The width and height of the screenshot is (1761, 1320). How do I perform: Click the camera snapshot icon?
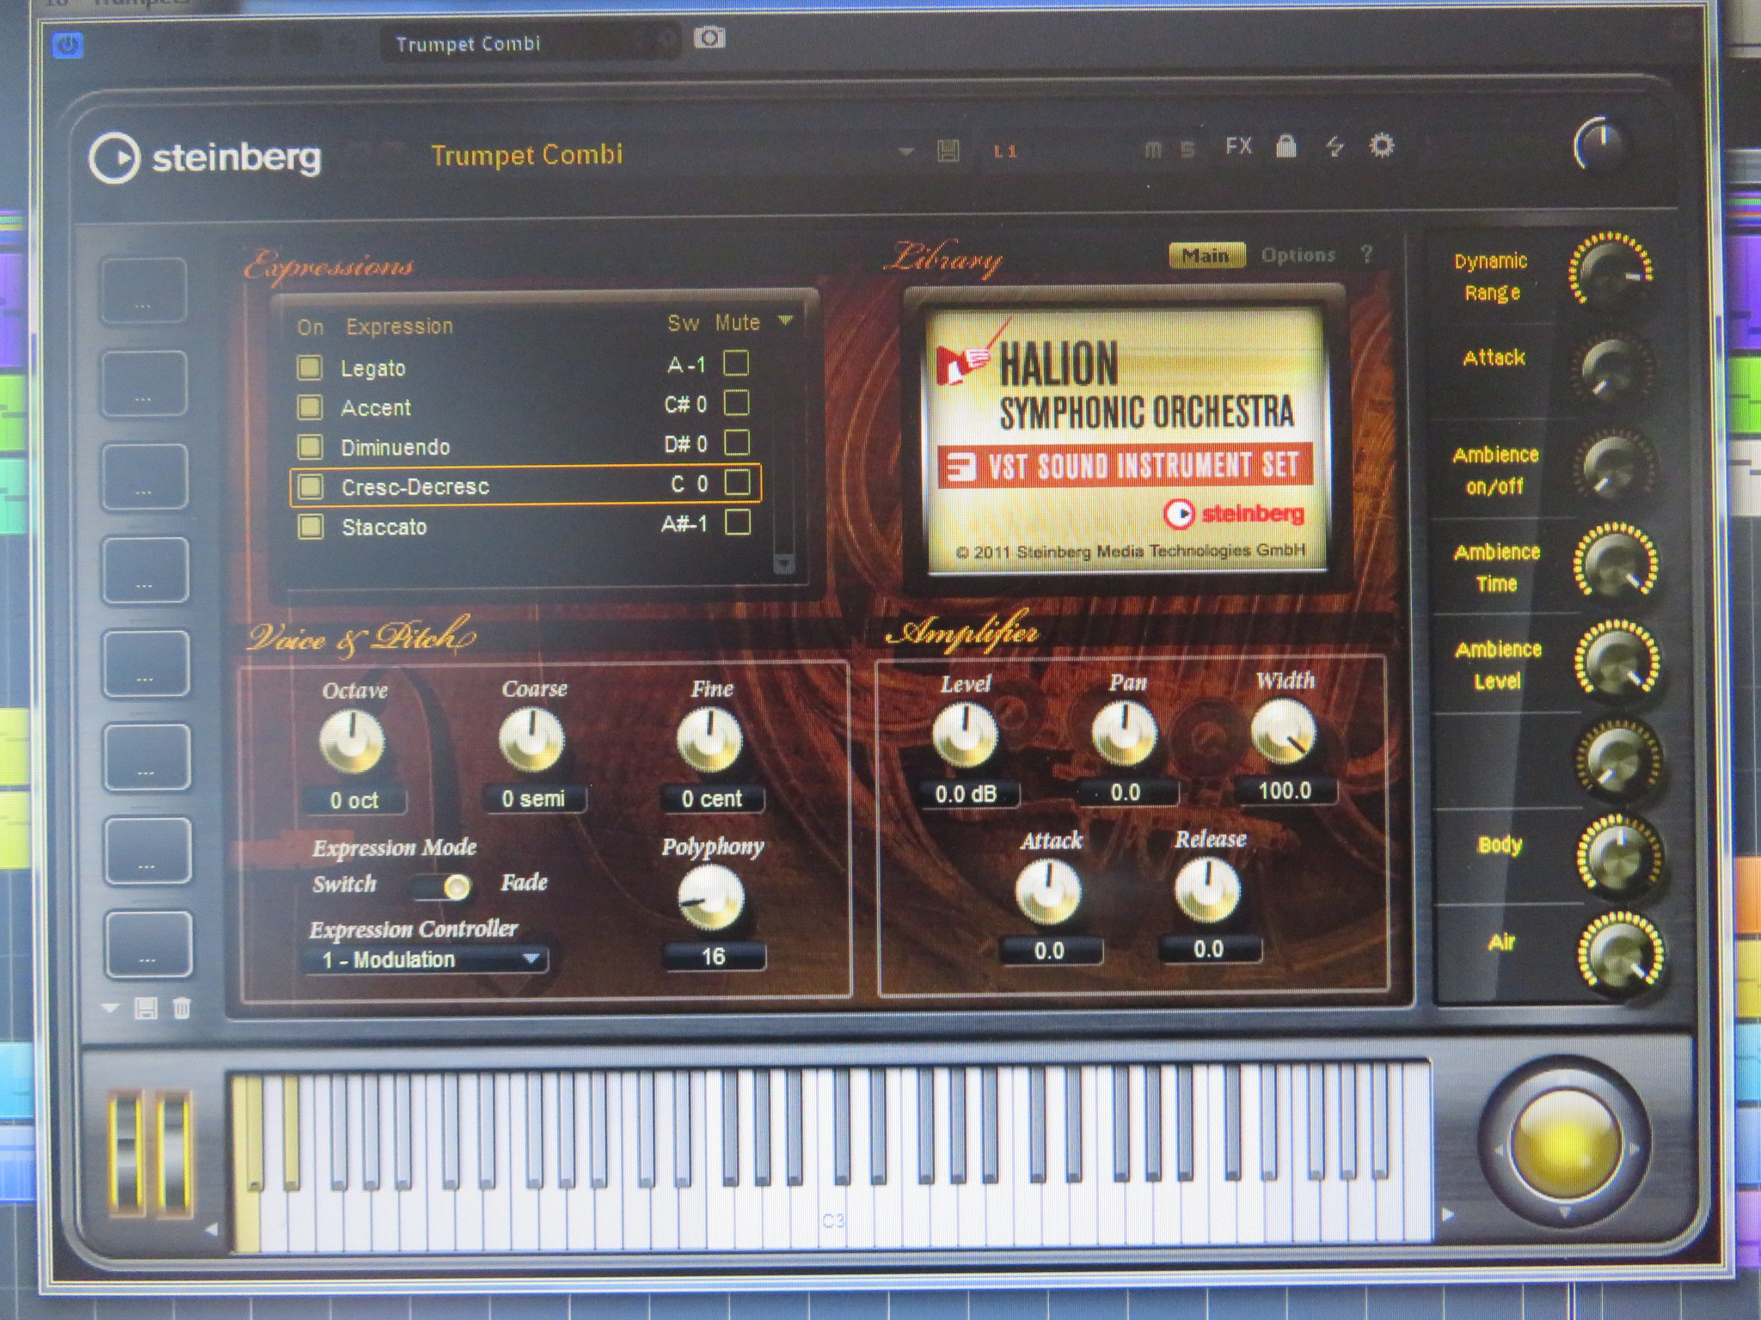pyautogui.click(x=709, y=38)
